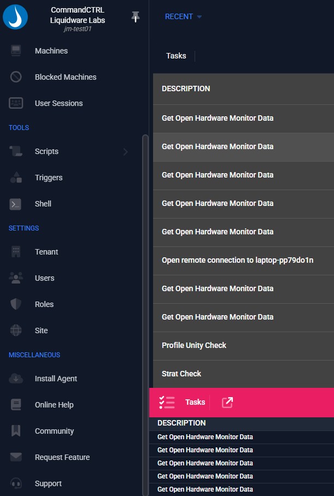Open Roles using the shield icon
This screenshot has height=496, width=334.
[16, 304]
